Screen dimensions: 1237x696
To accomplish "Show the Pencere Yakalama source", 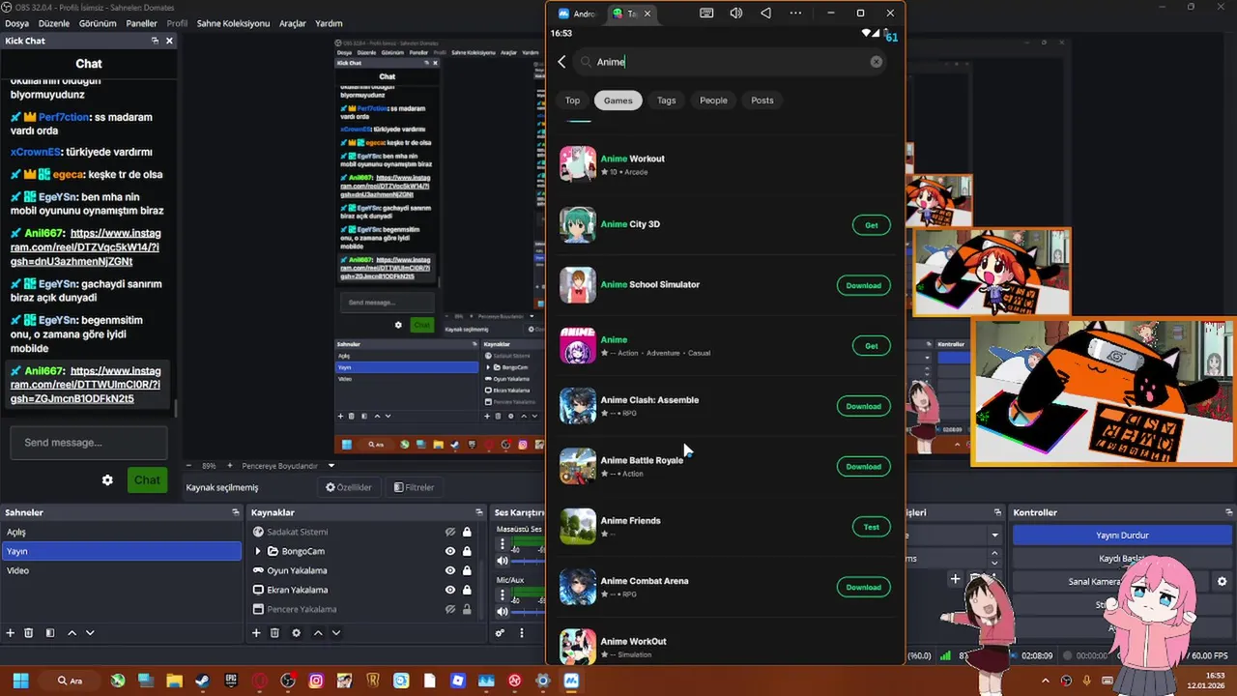I will (449, 609).
